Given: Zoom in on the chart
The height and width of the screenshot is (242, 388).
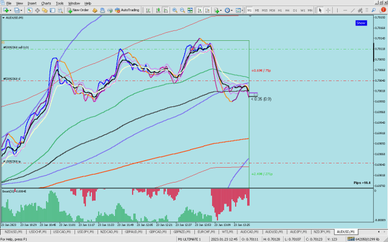Looking at the screenshot, I should [174, 11].
